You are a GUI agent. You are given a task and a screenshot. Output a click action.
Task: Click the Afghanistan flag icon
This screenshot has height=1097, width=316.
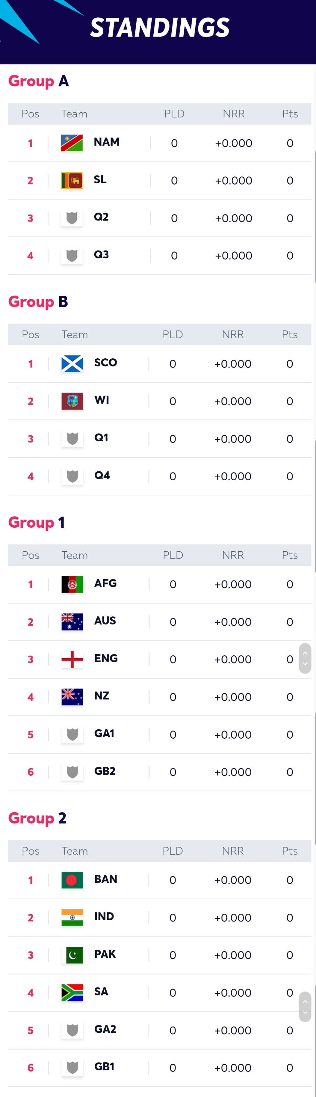point(72,584)
